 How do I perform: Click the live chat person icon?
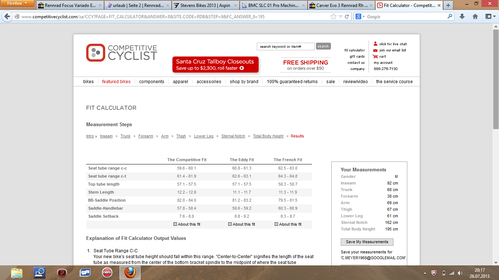click(x=375, y=44)
